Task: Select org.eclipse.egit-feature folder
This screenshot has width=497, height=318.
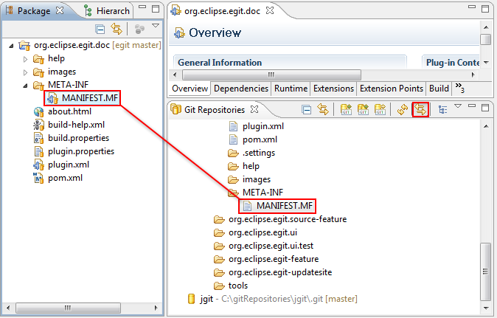Action: (274, 260)
